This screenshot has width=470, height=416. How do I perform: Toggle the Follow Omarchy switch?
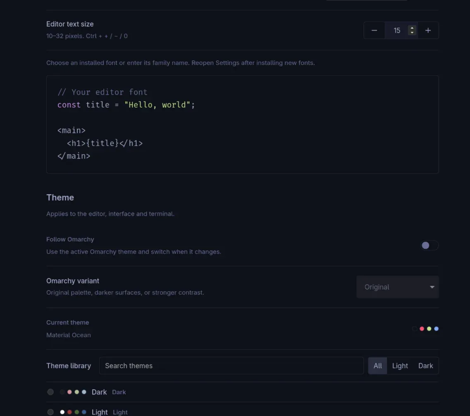pos(429,245)
